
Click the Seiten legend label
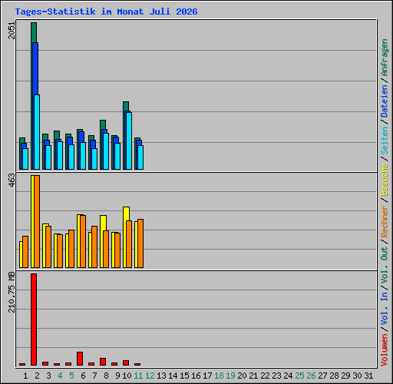(385, 141)
